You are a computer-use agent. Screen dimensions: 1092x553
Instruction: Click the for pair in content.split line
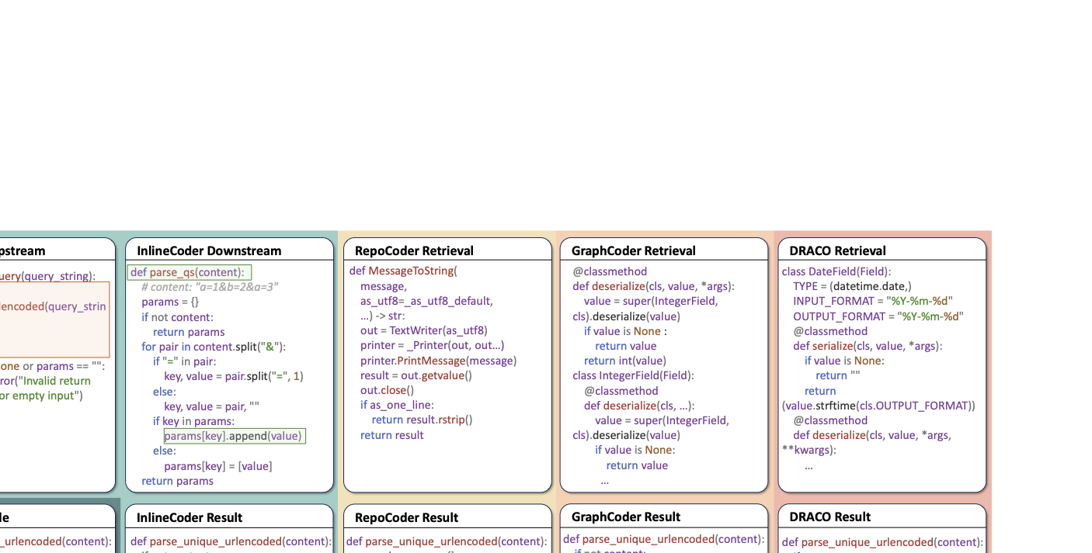tap(214, 347)
